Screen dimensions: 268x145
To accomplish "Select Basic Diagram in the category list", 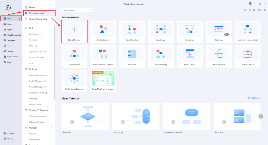I will [x=35, y=34].
